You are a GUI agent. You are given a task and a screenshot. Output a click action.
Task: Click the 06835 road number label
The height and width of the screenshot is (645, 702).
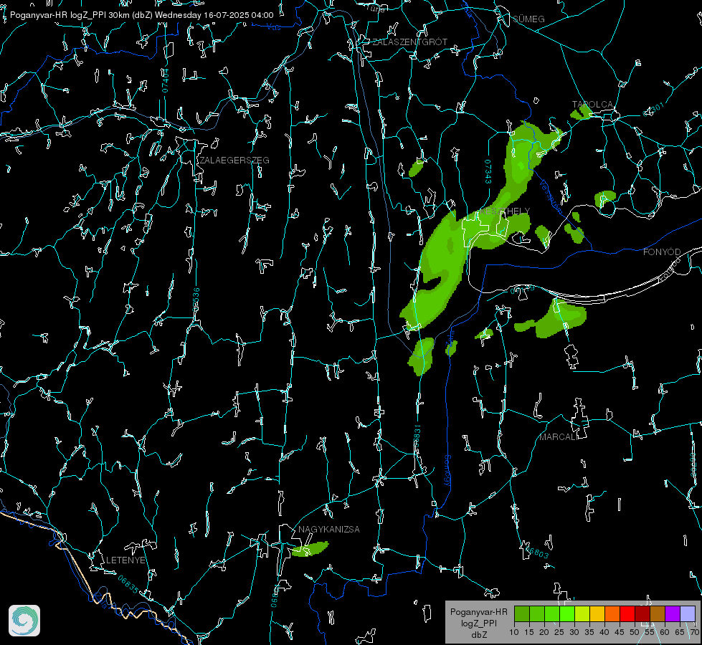click(x=128, y=585)
